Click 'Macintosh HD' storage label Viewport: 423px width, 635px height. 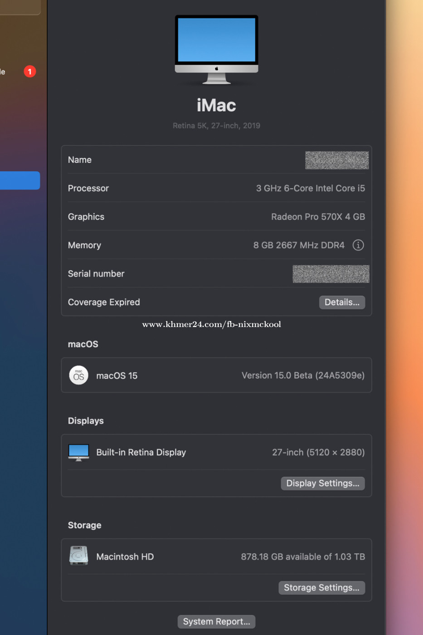125,557
